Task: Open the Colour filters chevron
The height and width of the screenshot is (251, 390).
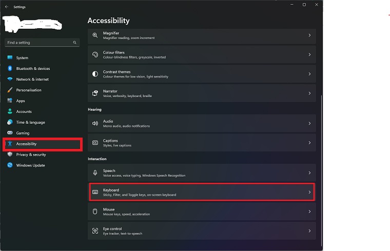Action: (x=309, y=54)
